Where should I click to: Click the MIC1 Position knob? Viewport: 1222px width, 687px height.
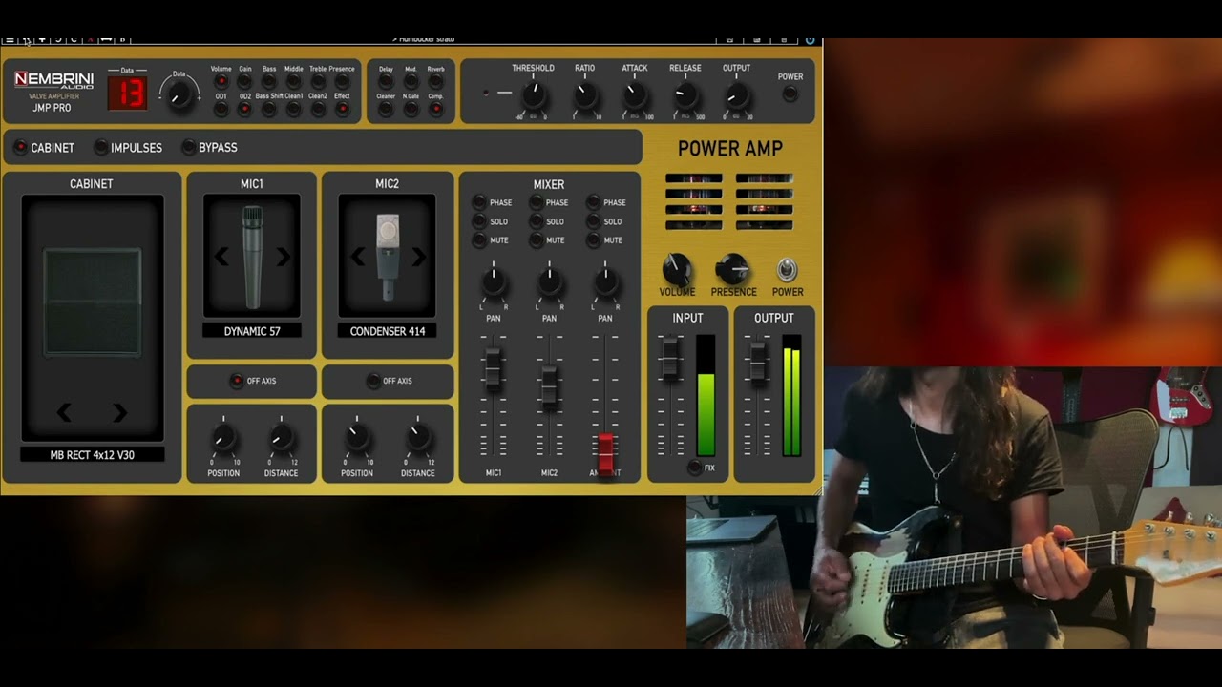[x=223, y=438]
